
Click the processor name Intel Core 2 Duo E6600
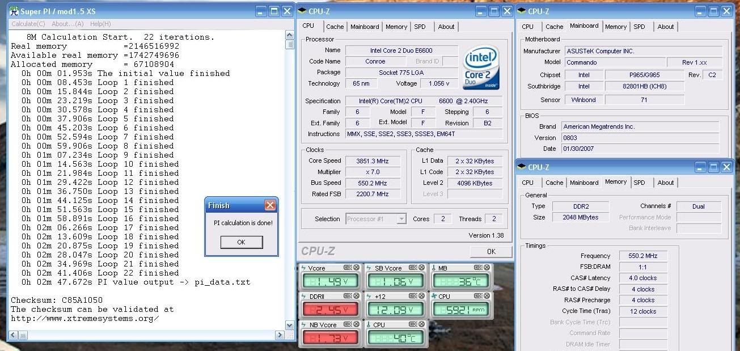pos(402,50)
